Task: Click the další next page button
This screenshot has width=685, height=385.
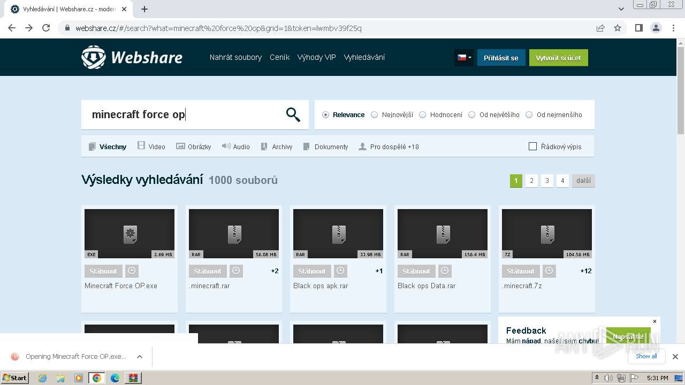Action: [583, 181]
